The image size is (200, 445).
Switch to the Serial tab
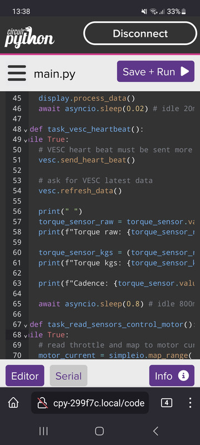coord(68,376)
